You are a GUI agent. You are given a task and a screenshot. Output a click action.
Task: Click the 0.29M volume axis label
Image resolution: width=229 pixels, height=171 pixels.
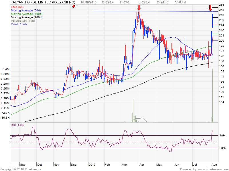point(5,84)
